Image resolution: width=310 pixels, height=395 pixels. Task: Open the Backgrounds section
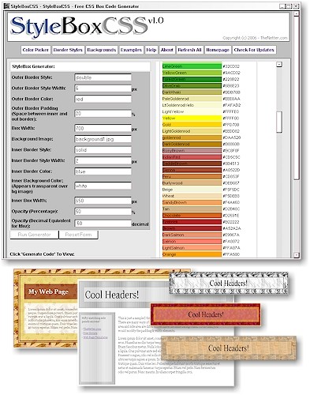click(102, 50)
